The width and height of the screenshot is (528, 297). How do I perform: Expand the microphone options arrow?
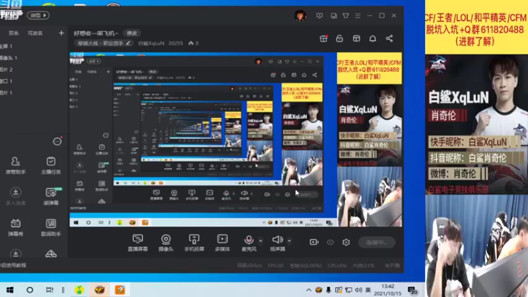tap(261, 240)
